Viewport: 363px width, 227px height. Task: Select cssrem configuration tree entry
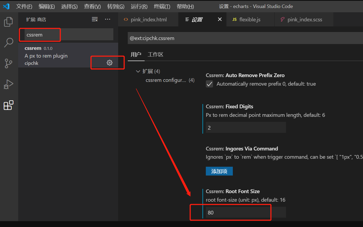pyautogui.click(x=170, y=80)
